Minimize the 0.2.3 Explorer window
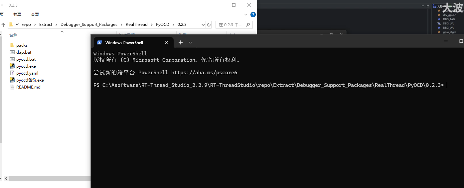Viewport: 464px width, 188px height. pyautogui.click(x=219, y=5)
